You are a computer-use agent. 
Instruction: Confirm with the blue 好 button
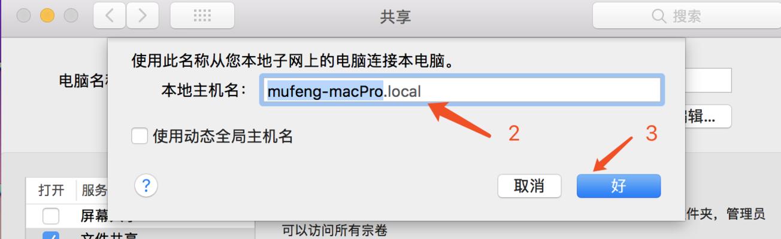click(619, 186)
